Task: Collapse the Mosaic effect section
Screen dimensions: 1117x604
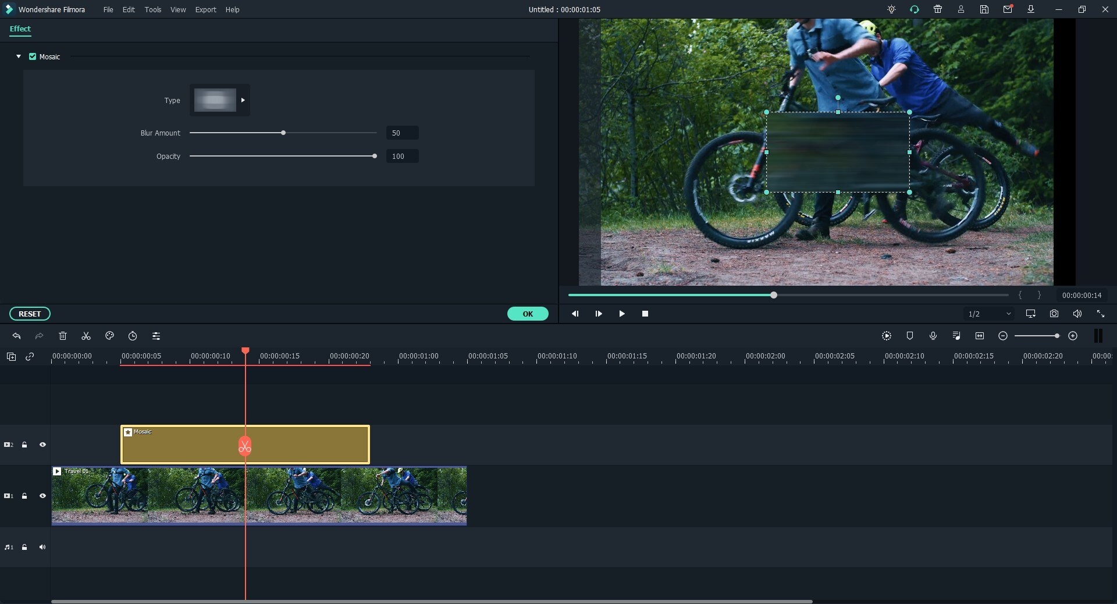Action: click(x=18, y=56)
